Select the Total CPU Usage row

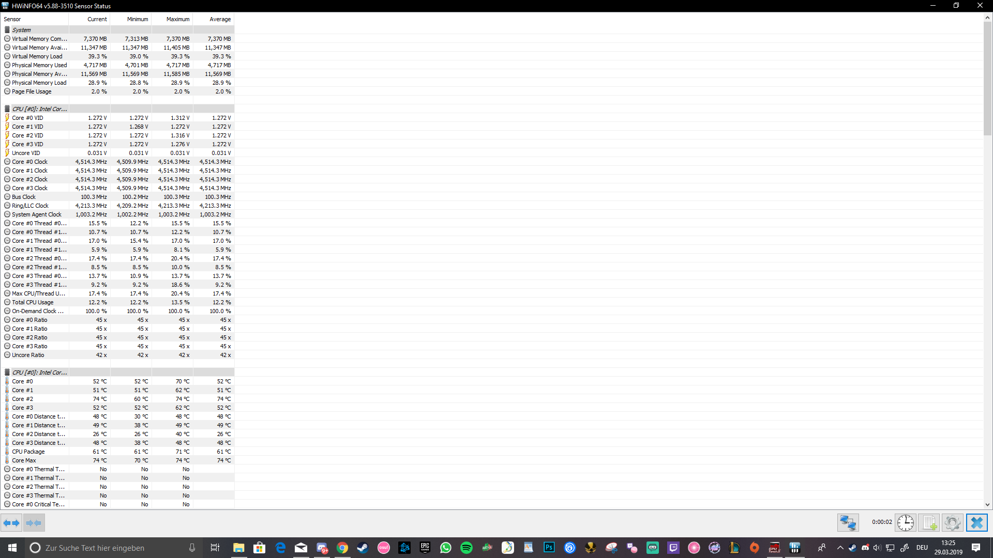(x=33, y=302)
